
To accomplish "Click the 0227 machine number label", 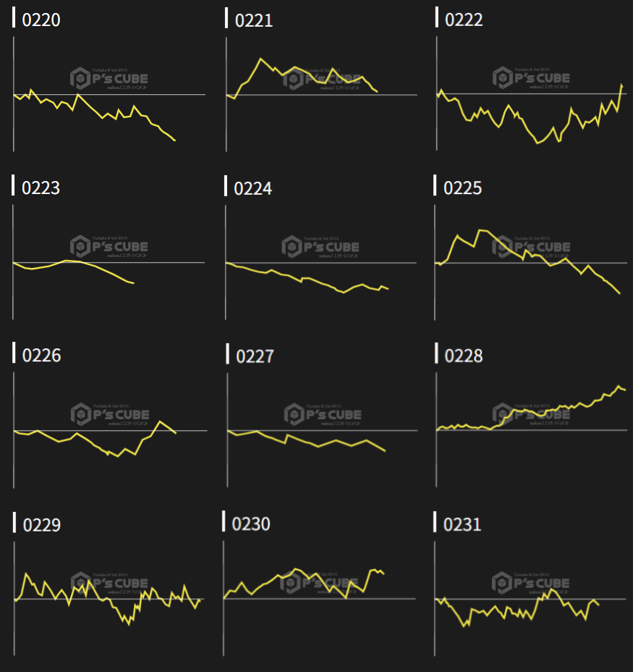I will tap(255, 356).
